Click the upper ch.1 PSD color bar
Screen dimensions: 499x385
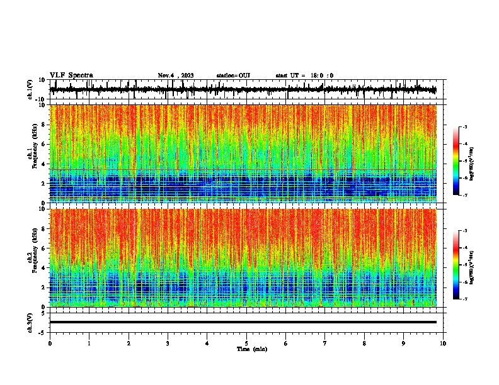[x=456, y=161]
